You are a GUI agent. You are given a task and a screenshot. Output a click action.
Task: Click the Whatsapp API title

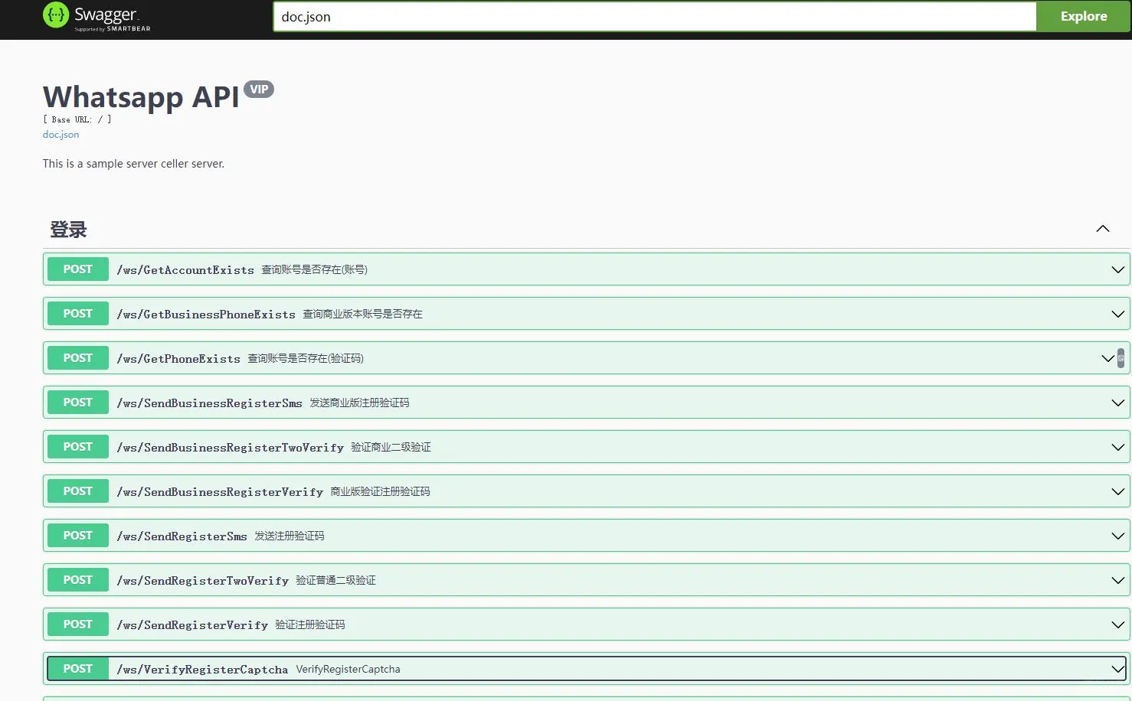[141, 97]
